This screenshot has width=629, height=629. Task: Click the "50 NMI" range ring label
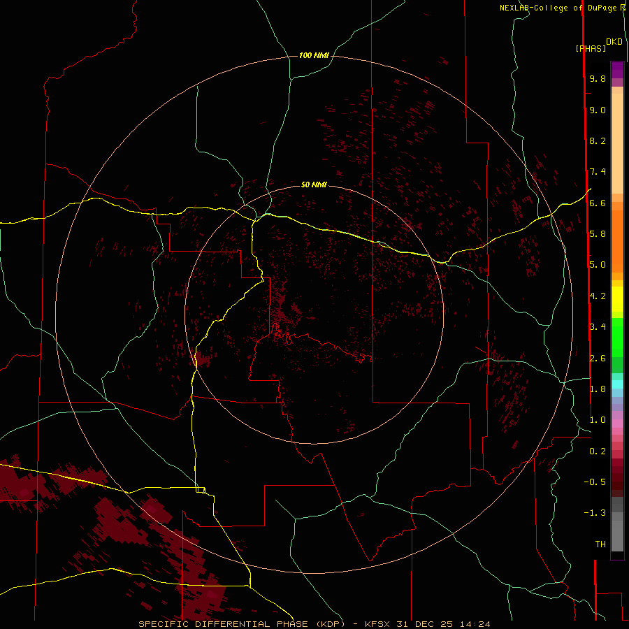point(314,185)
